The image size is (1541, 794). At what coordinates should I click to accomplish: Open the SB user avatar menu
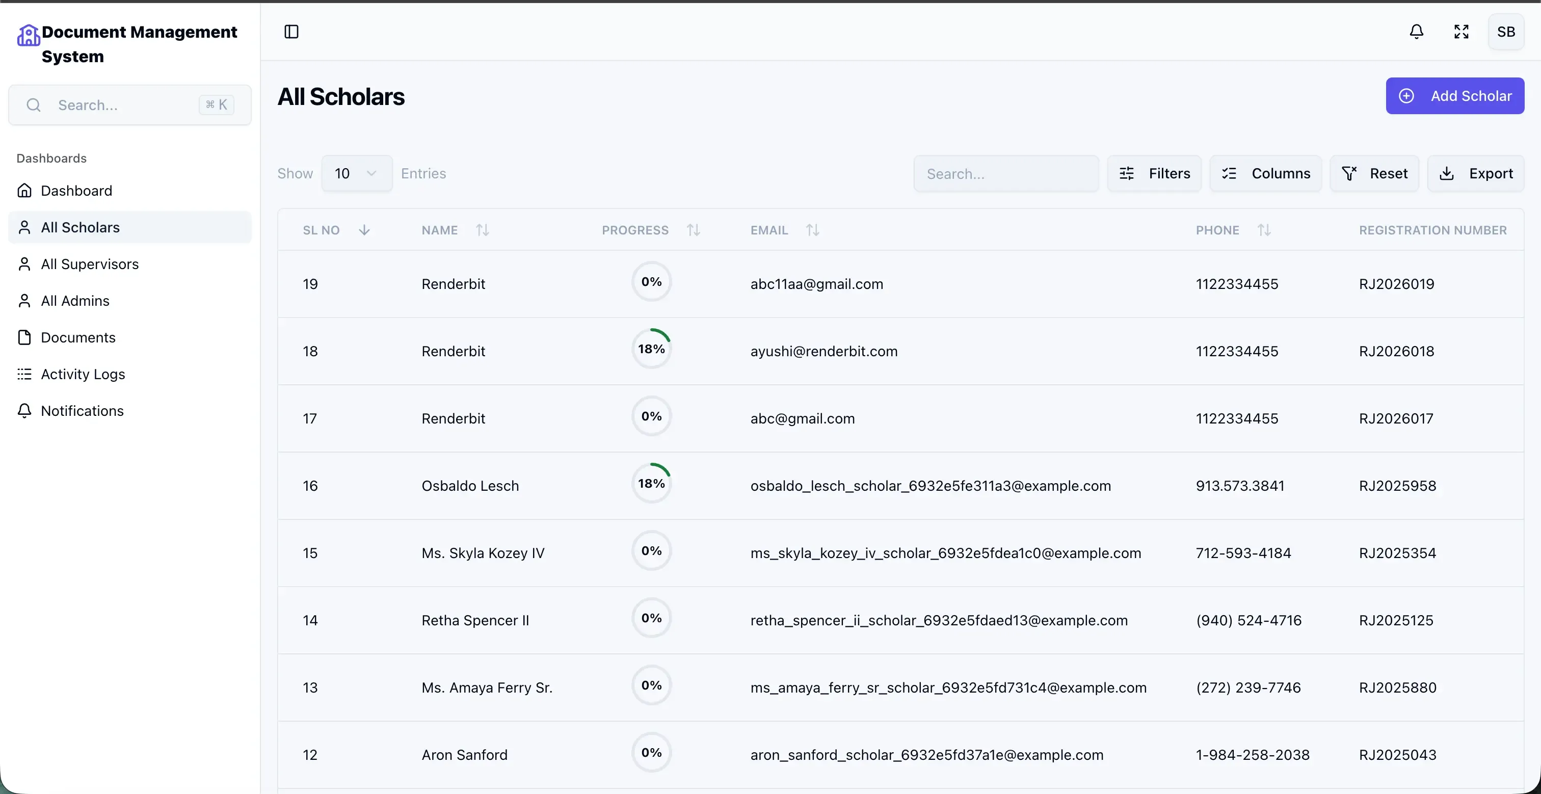point(1506,32)
